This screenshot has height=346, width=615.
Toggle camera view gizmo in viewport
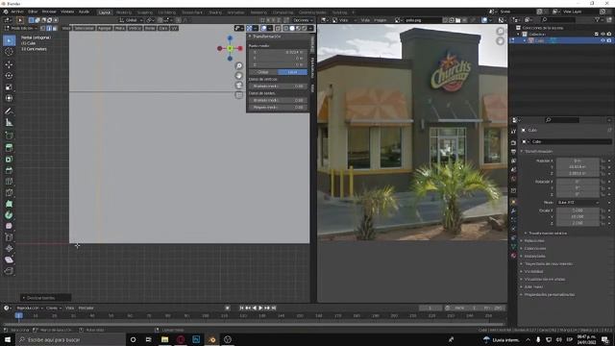click(x=239, y=86)
